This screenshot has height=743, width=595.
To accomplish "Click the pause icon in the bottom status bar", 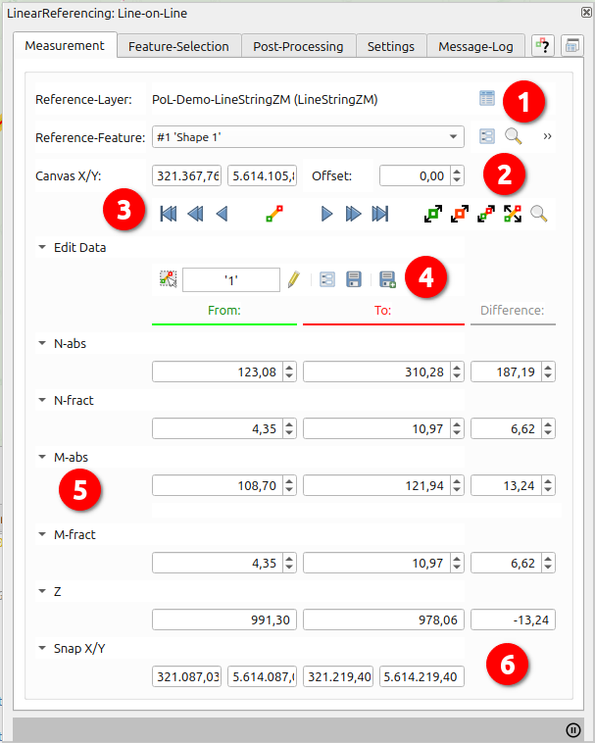I will [573, 729].
